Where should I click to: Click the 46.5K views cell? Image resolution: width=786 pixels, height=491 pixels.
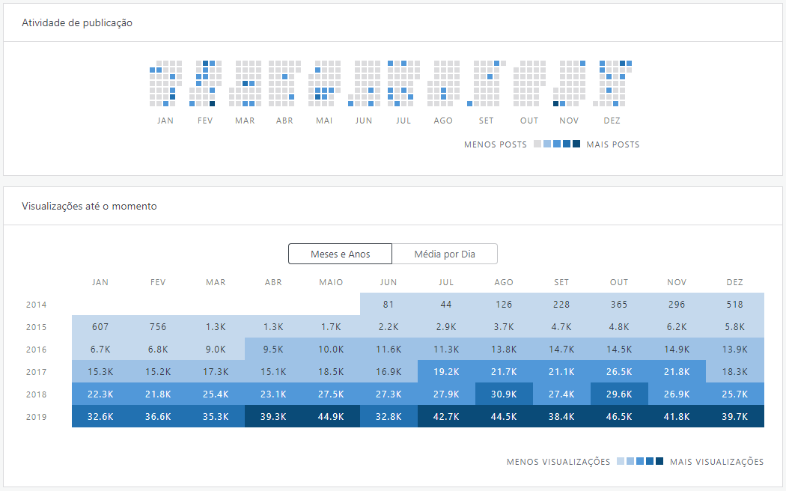tap(619, 416)
